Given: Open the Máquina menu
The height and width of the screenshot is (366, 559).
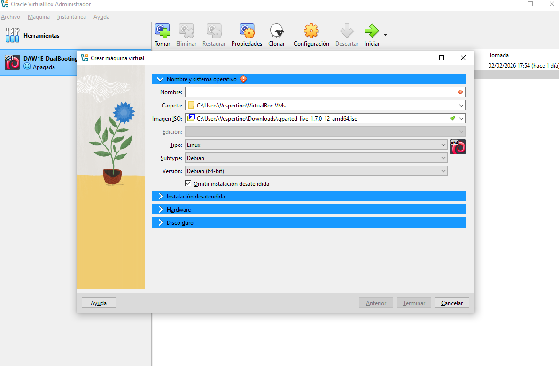Looking at the screenshot, I should pos(39,17).
